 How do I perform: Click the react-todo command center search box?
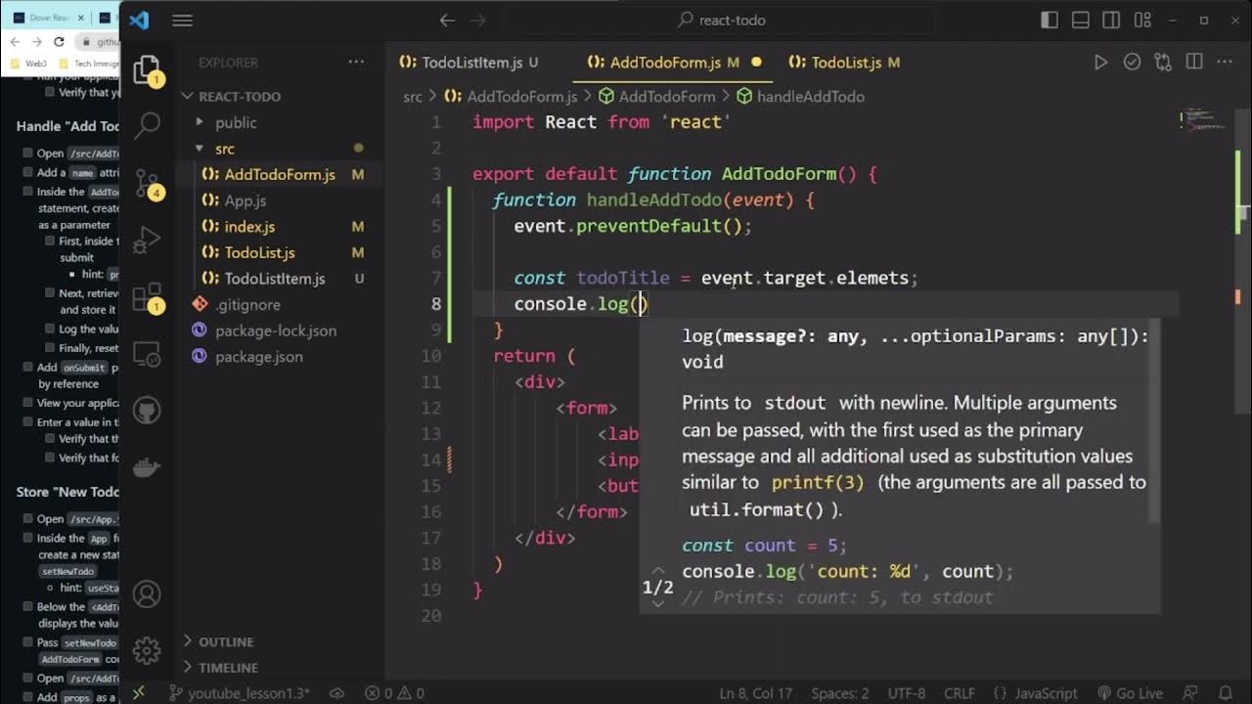[x=724, y=20]
